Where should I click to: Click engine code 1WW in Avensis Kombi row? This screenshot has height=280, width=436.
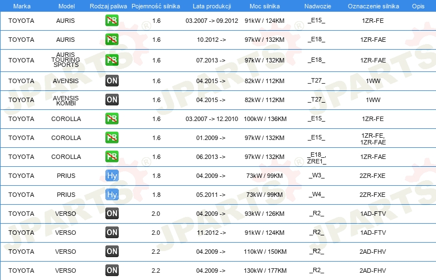click(373, 100)
